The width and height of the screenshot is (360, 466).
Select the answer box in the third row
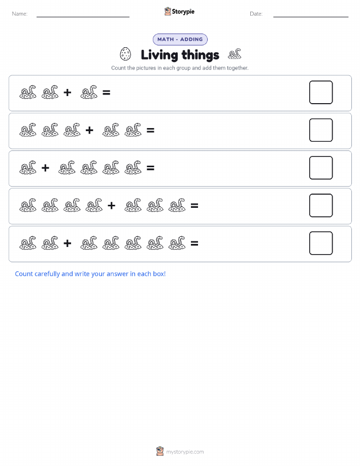[321, 168]
